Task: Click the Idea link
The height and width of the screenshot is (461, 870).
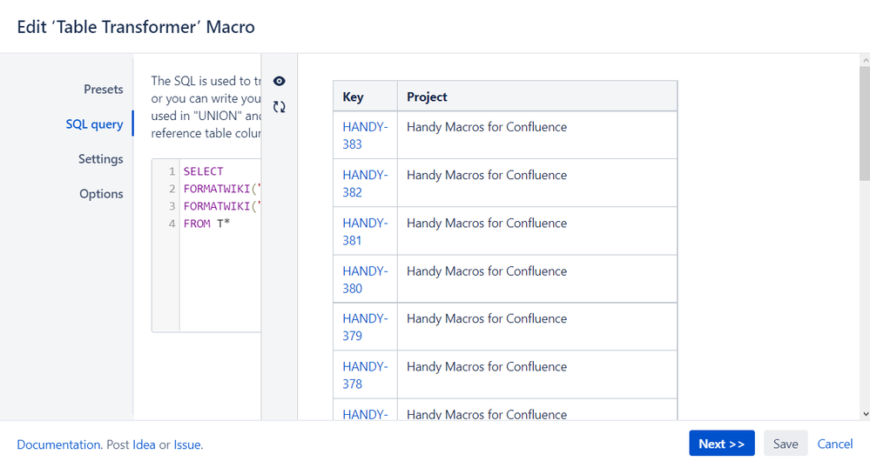Action: (x=144, y=444)
